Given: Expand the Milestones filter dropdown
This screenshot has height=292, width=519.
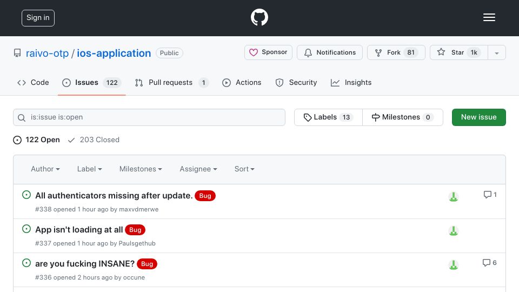Looking at the screenshot, I should [x=141, y=169].
